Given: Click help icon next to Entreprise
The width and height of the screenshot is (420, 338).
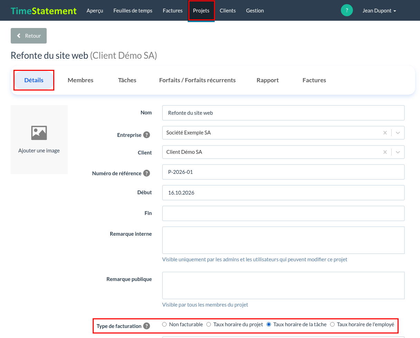Looking at the screenshot, I should pos(147,135).
